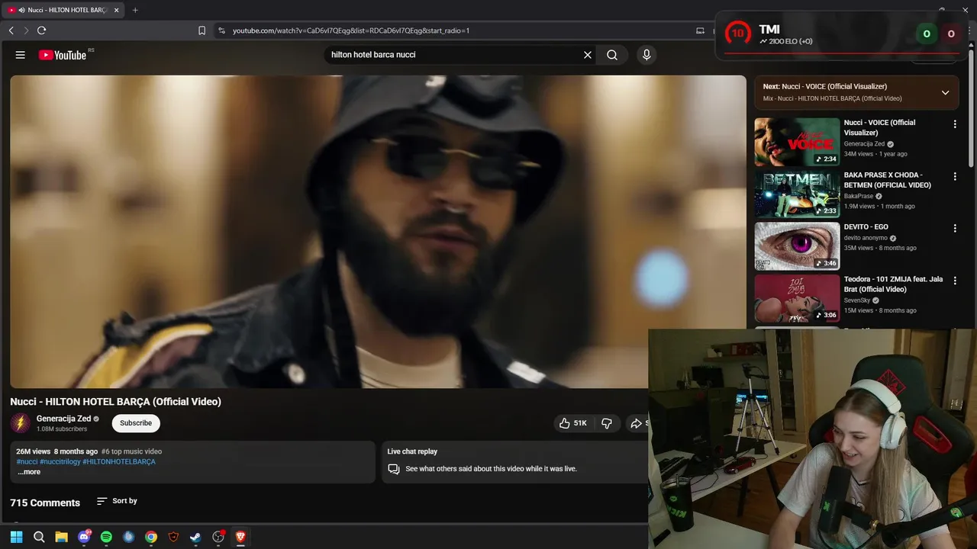Start voice search with the microphone icon
This screenshot has height=549, width=977.
646,55
